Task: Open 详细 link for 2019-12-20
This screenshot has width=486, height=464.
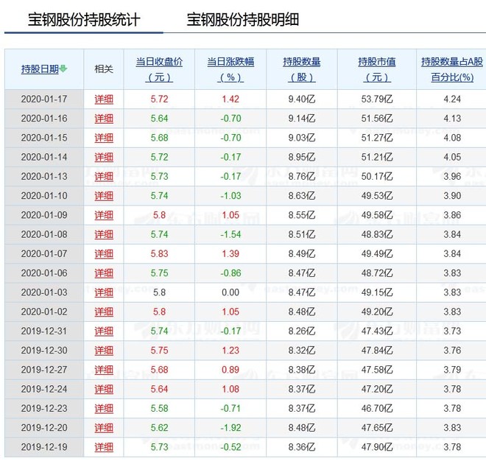Action: click(x=104, y=428)
